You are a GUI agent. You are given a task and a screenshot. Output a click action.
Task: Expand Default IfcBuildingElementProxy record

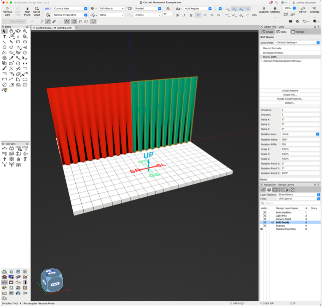pos(261,61)
